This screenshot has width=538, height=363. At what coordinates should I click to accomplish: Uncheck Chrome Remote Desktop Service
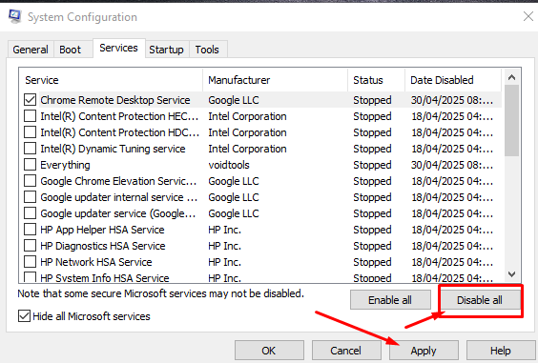[x=30, y=100]
